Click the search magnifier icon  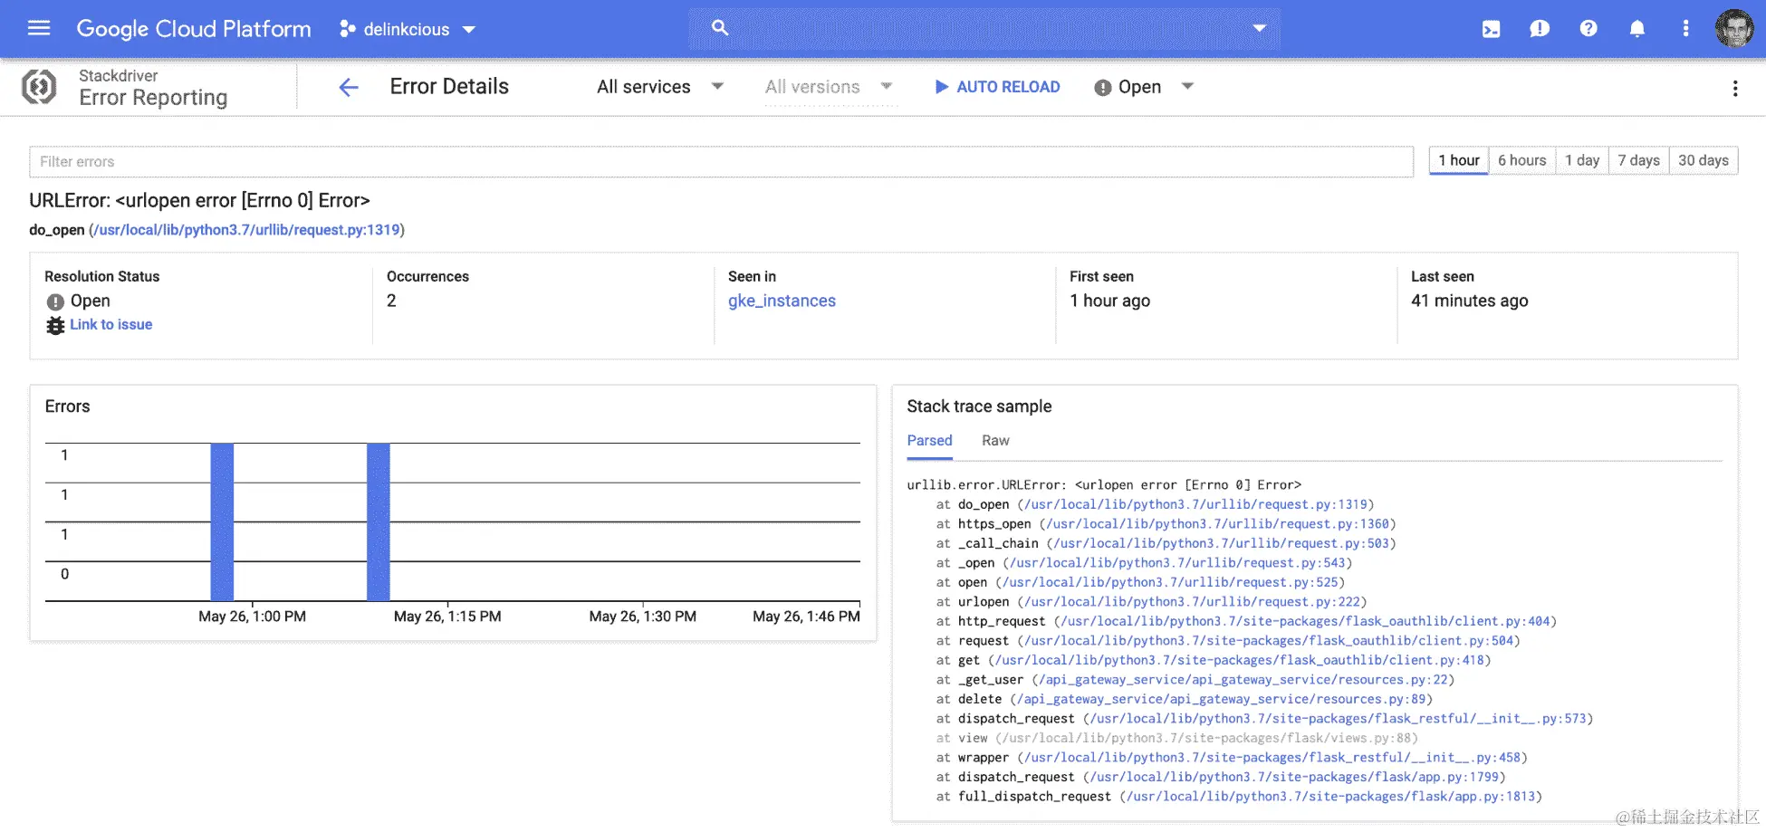pyautogui.click(x=720, y=28)
